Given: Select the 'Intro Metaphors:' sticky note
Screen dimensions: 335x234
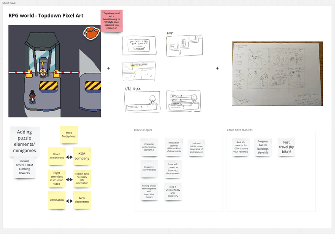Looking at the screenshot, I should 69,134.
